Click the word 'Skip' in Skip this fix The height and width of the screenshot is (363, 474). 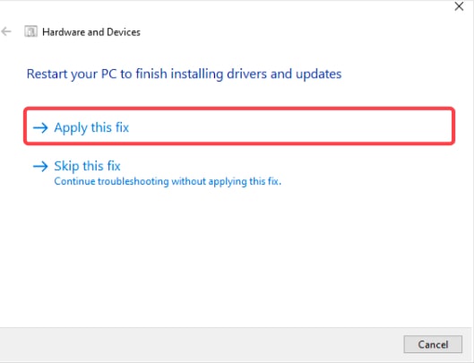pyautogui.click(x=66, y=167)
